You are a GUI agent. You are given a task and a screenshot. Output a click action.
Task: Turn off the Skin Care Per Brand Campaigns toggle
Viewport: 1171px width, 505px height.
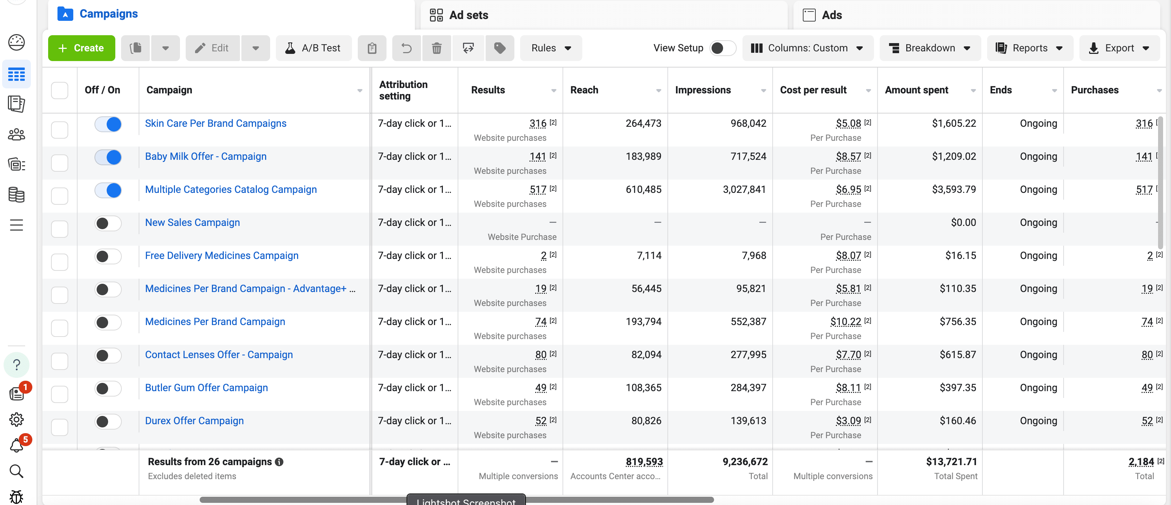pyautogui.click(x=108, y=124)
